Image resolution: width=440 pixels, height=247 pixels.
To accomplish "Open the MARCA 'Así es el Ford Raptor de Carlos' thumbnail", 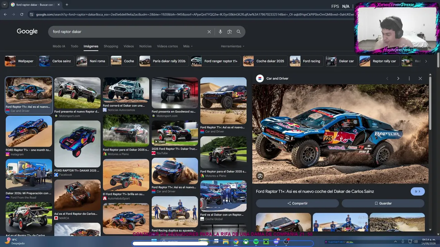I will click(77, 195).
